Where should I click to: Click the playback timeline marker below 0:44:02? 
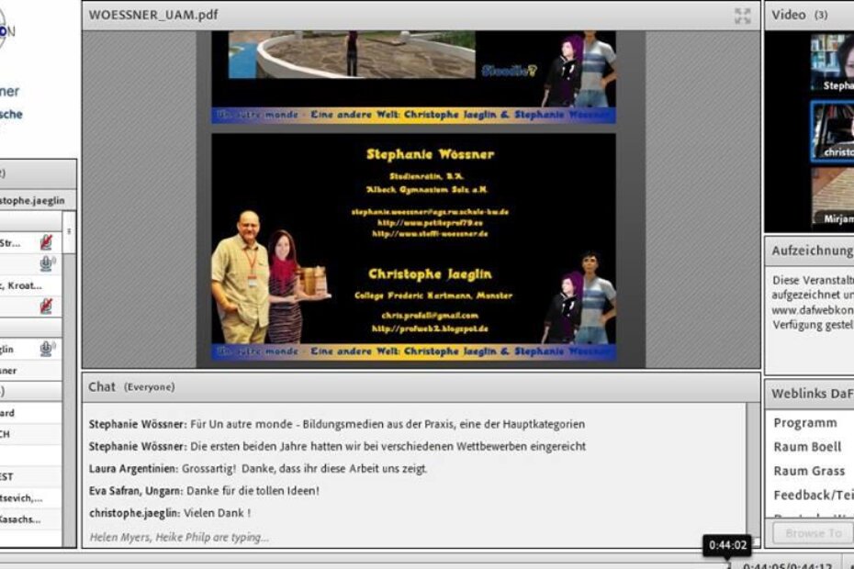click(x=727, y=564)
